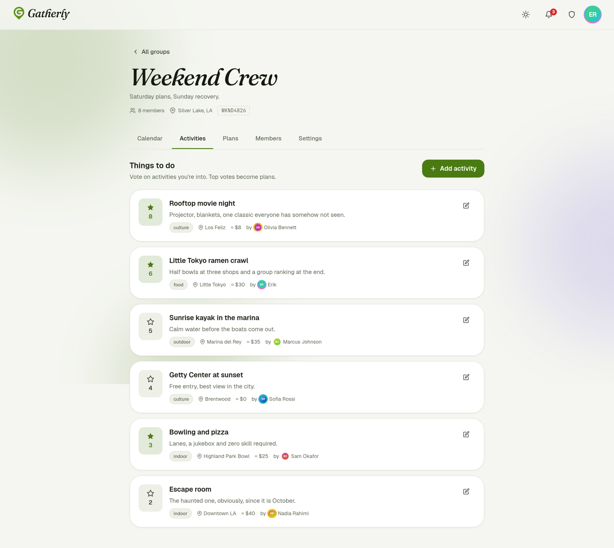Click Marcus Johnson's avatar

pos(277,342)
